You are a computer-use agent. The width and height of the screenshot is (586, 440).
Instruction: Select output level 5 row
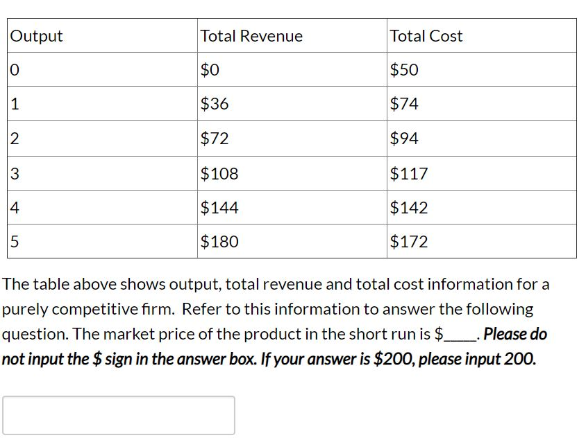click(x=13, y=242)
